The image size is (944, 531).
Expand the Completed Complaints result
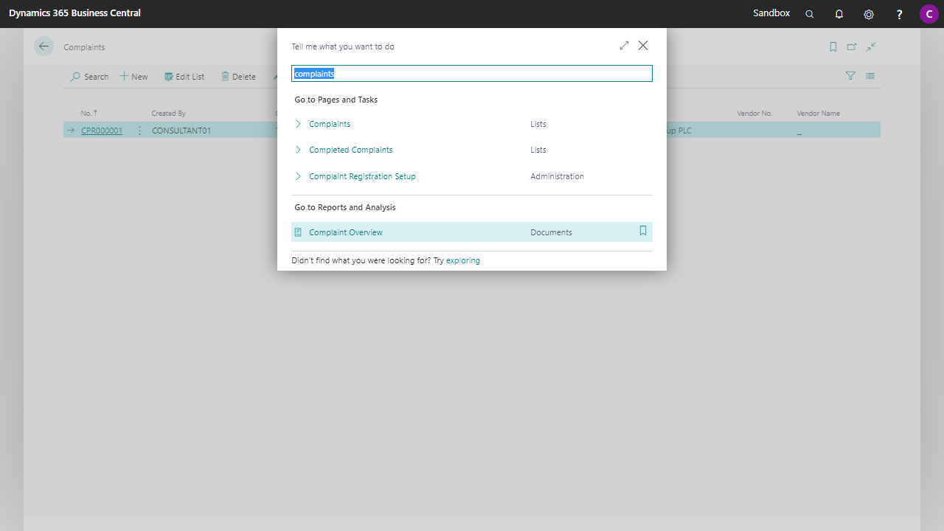[x=298, y=149]
